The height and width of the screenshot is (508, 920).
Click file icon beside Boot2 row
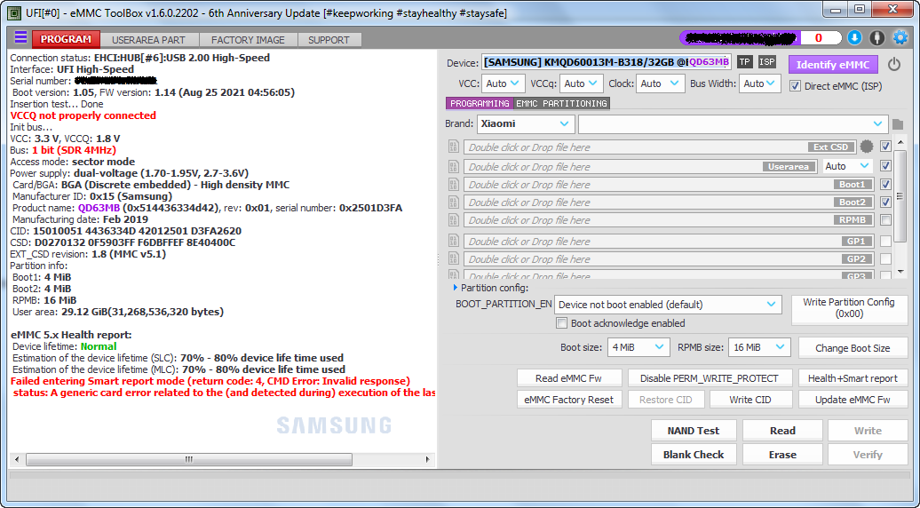(454, 202)
